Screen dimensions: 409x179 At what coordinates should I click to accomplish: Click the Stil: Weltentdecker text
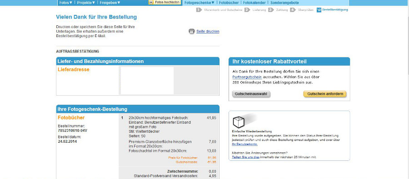point(144,132)
